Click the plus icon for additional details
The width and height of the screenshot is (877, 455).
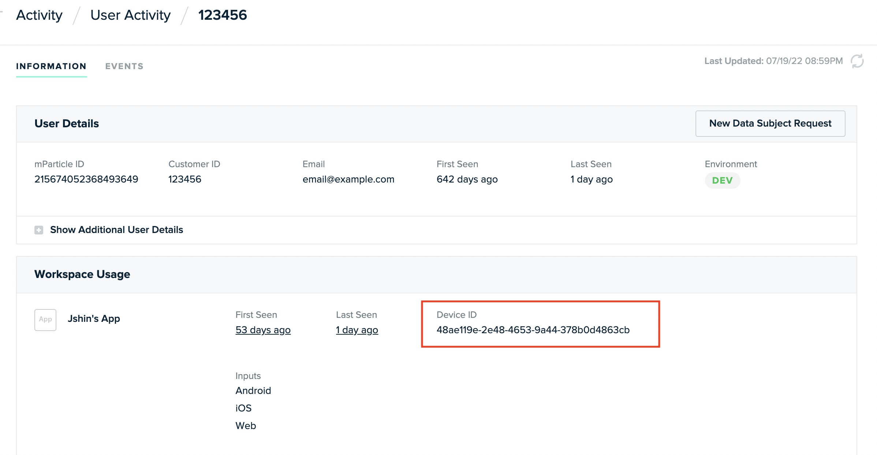pyautogui.click(x=39, y=230)
